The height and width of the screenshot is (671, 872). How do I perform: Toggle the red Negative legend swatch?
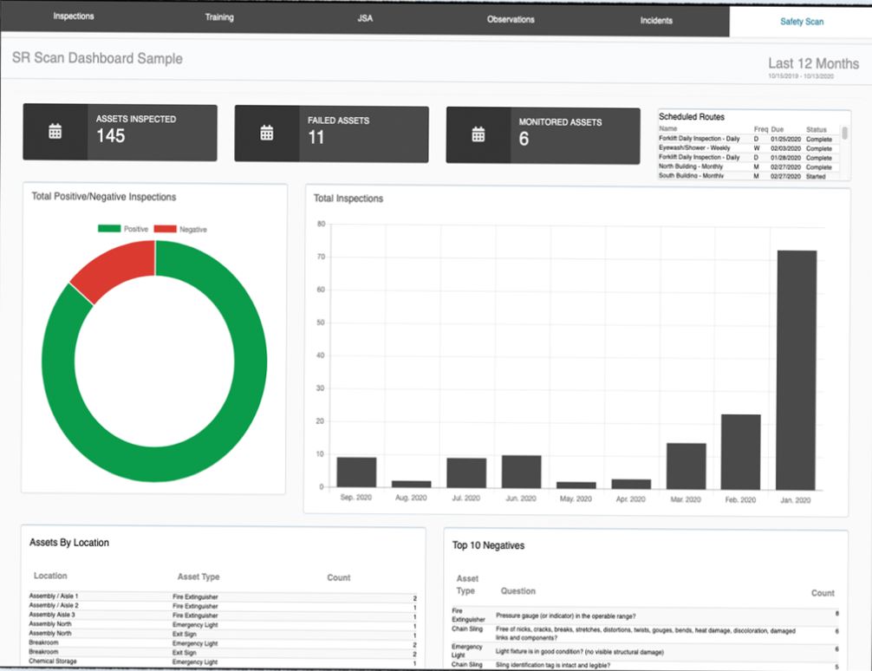[166, 229]
